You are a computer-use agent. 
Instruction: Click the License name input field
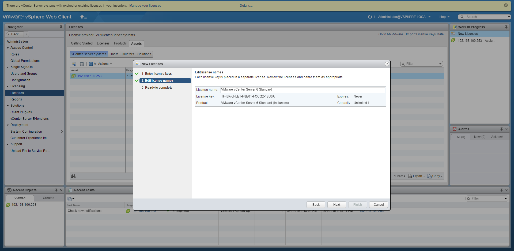coord(303,90)
